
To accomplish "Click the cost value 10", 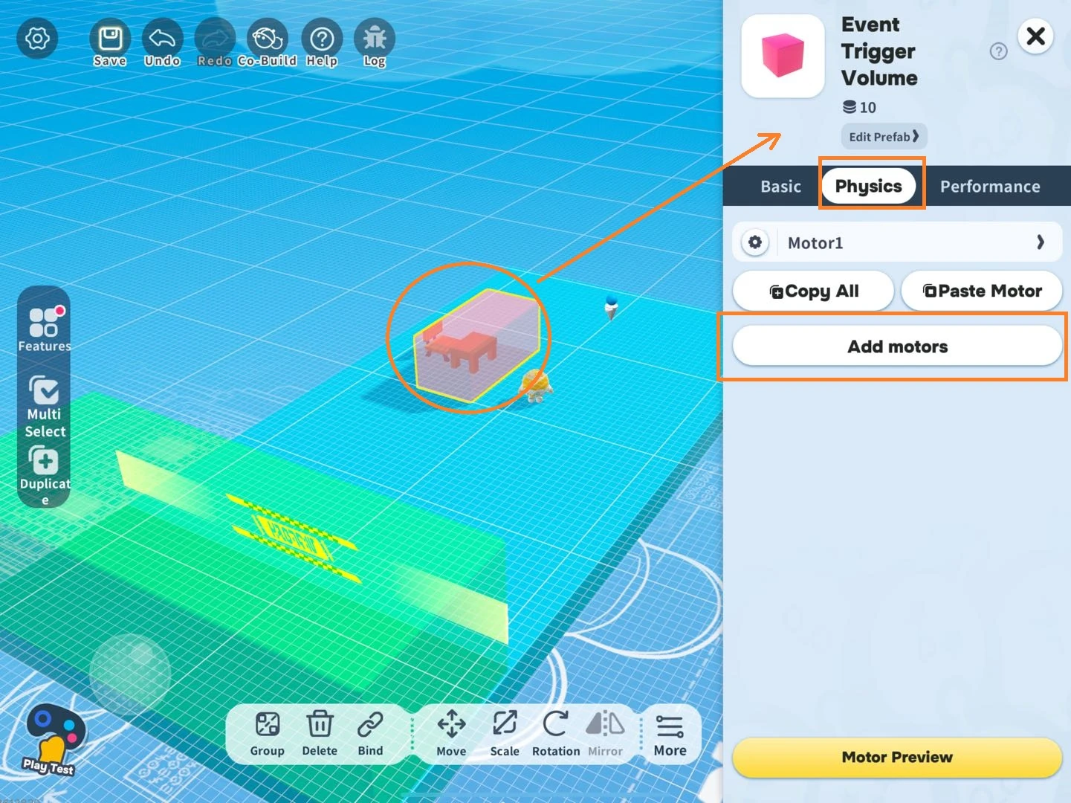I will coord(867,108).
